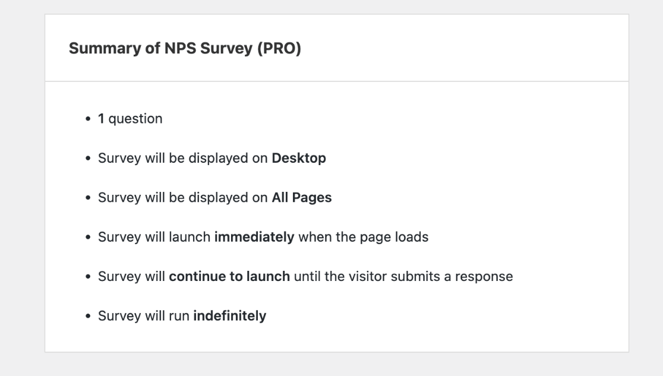Select the bold "All Pages" text
663x376 pixels.
point(302,198)
